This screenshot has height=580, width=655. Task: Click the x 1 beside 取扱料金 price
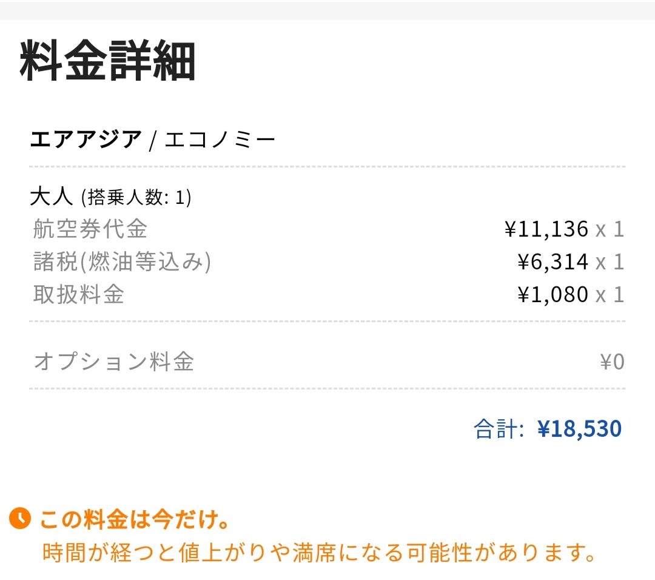click(x=610, y=295)
